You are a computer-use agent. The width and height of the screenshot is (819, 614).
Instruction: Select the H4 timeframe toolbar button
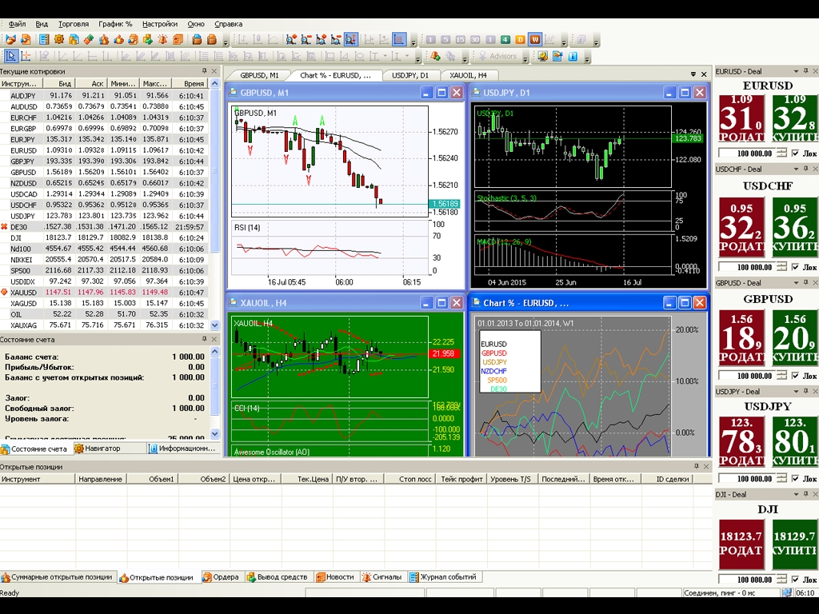tap(505, 39)
